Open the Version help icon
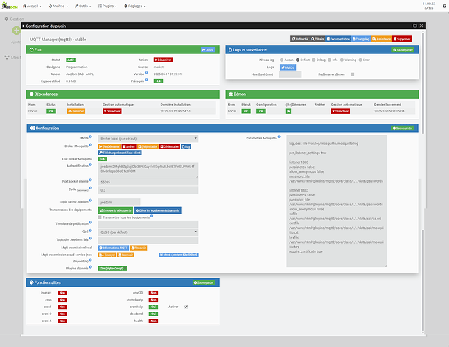Screen dimensions: 449x347 pyautogui.click(x=146, y=73)
